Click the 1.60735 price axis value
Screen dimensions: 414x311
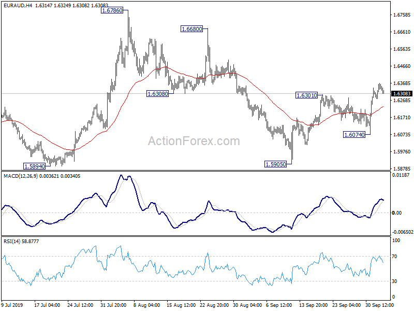pos(402,135)
